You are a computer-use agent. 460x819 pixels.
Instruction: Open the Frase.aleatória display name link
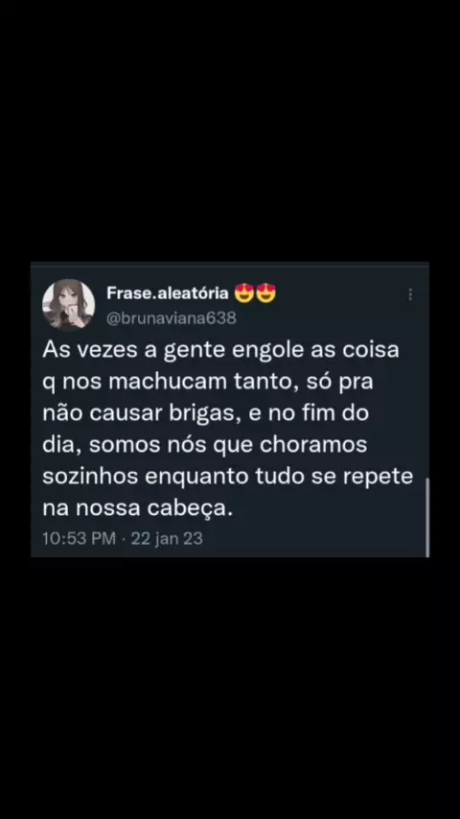(168, 293)
